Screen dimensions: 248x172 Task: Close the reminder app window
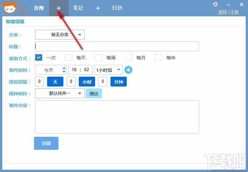tap(241, 5)
